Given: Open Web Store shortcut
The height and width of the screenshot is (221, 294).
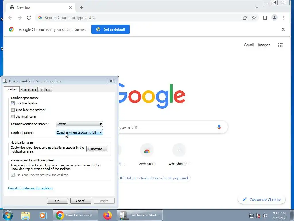Looking at the screenshot, I should point(147,155).
